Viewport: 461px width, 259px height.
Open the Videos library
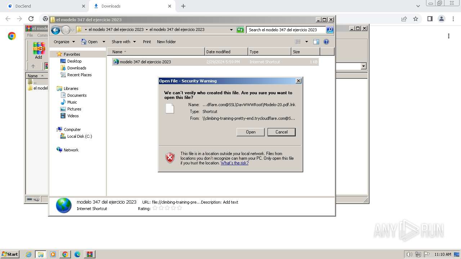coord(73,116)
